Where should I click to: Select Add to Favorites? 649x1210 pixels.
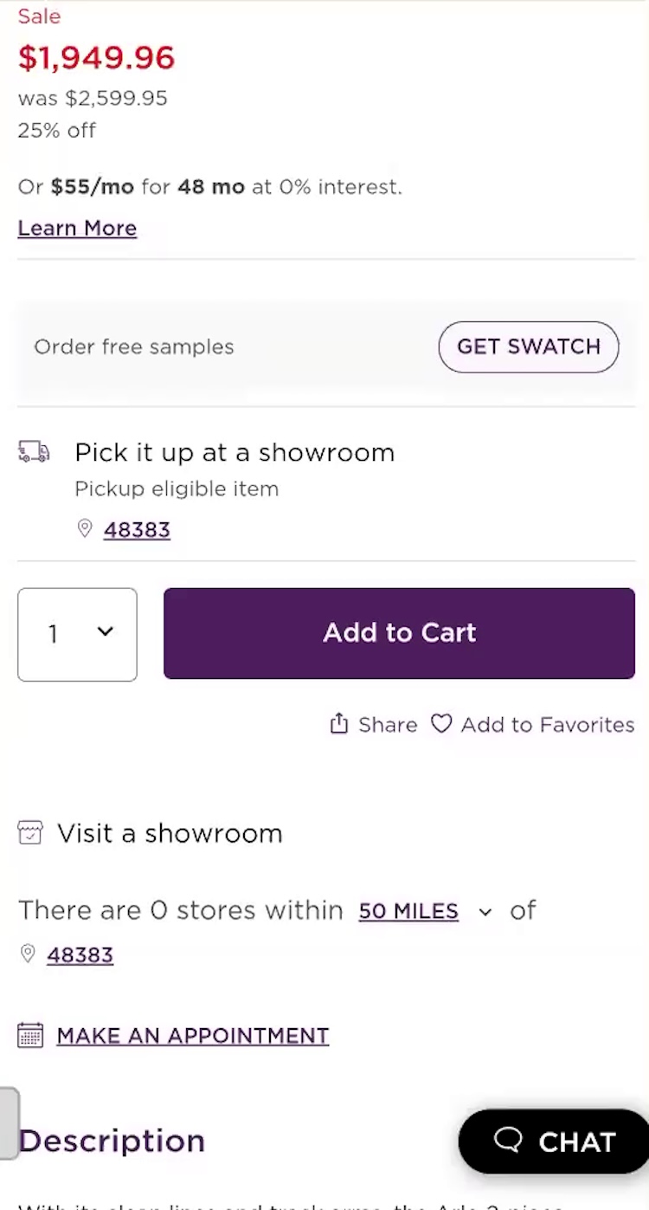click(547, 724)
